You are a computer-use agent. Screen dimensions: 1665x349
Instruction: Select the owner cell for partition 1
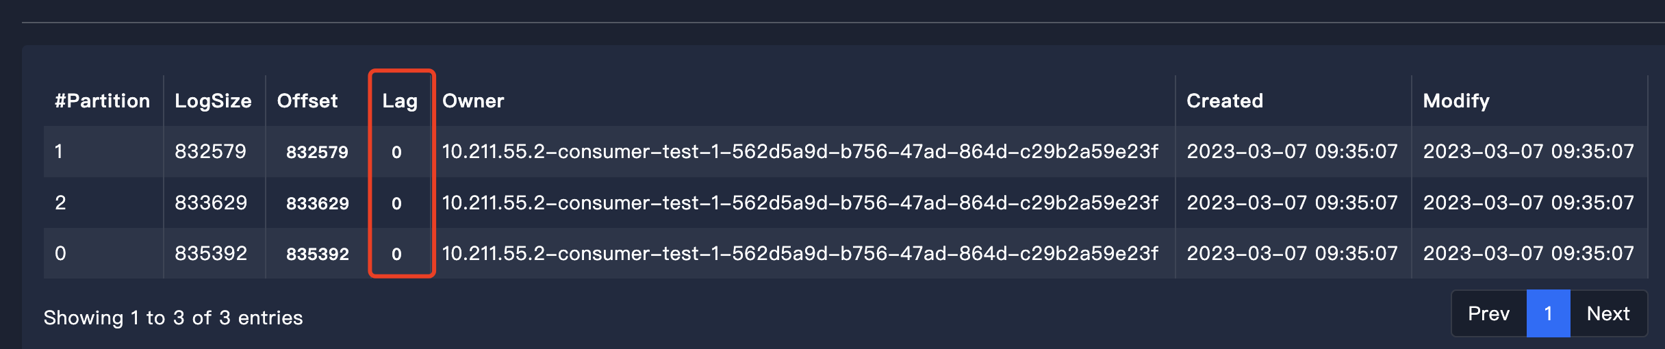pos(800,151)
